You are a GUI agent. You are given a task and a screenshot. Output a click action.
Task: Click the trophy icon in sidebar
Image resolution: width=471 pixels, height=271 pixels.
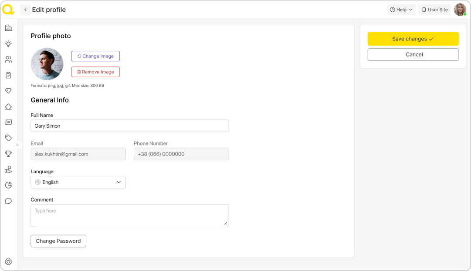point(8,154)
